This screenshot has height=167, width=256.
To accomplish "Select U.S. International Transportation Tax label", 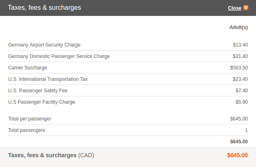I will pyautogui.click(x=48, y=79).
